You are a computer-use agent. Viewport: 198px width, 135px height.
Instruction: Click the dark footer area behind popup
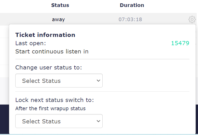click(x=4, y=119)
